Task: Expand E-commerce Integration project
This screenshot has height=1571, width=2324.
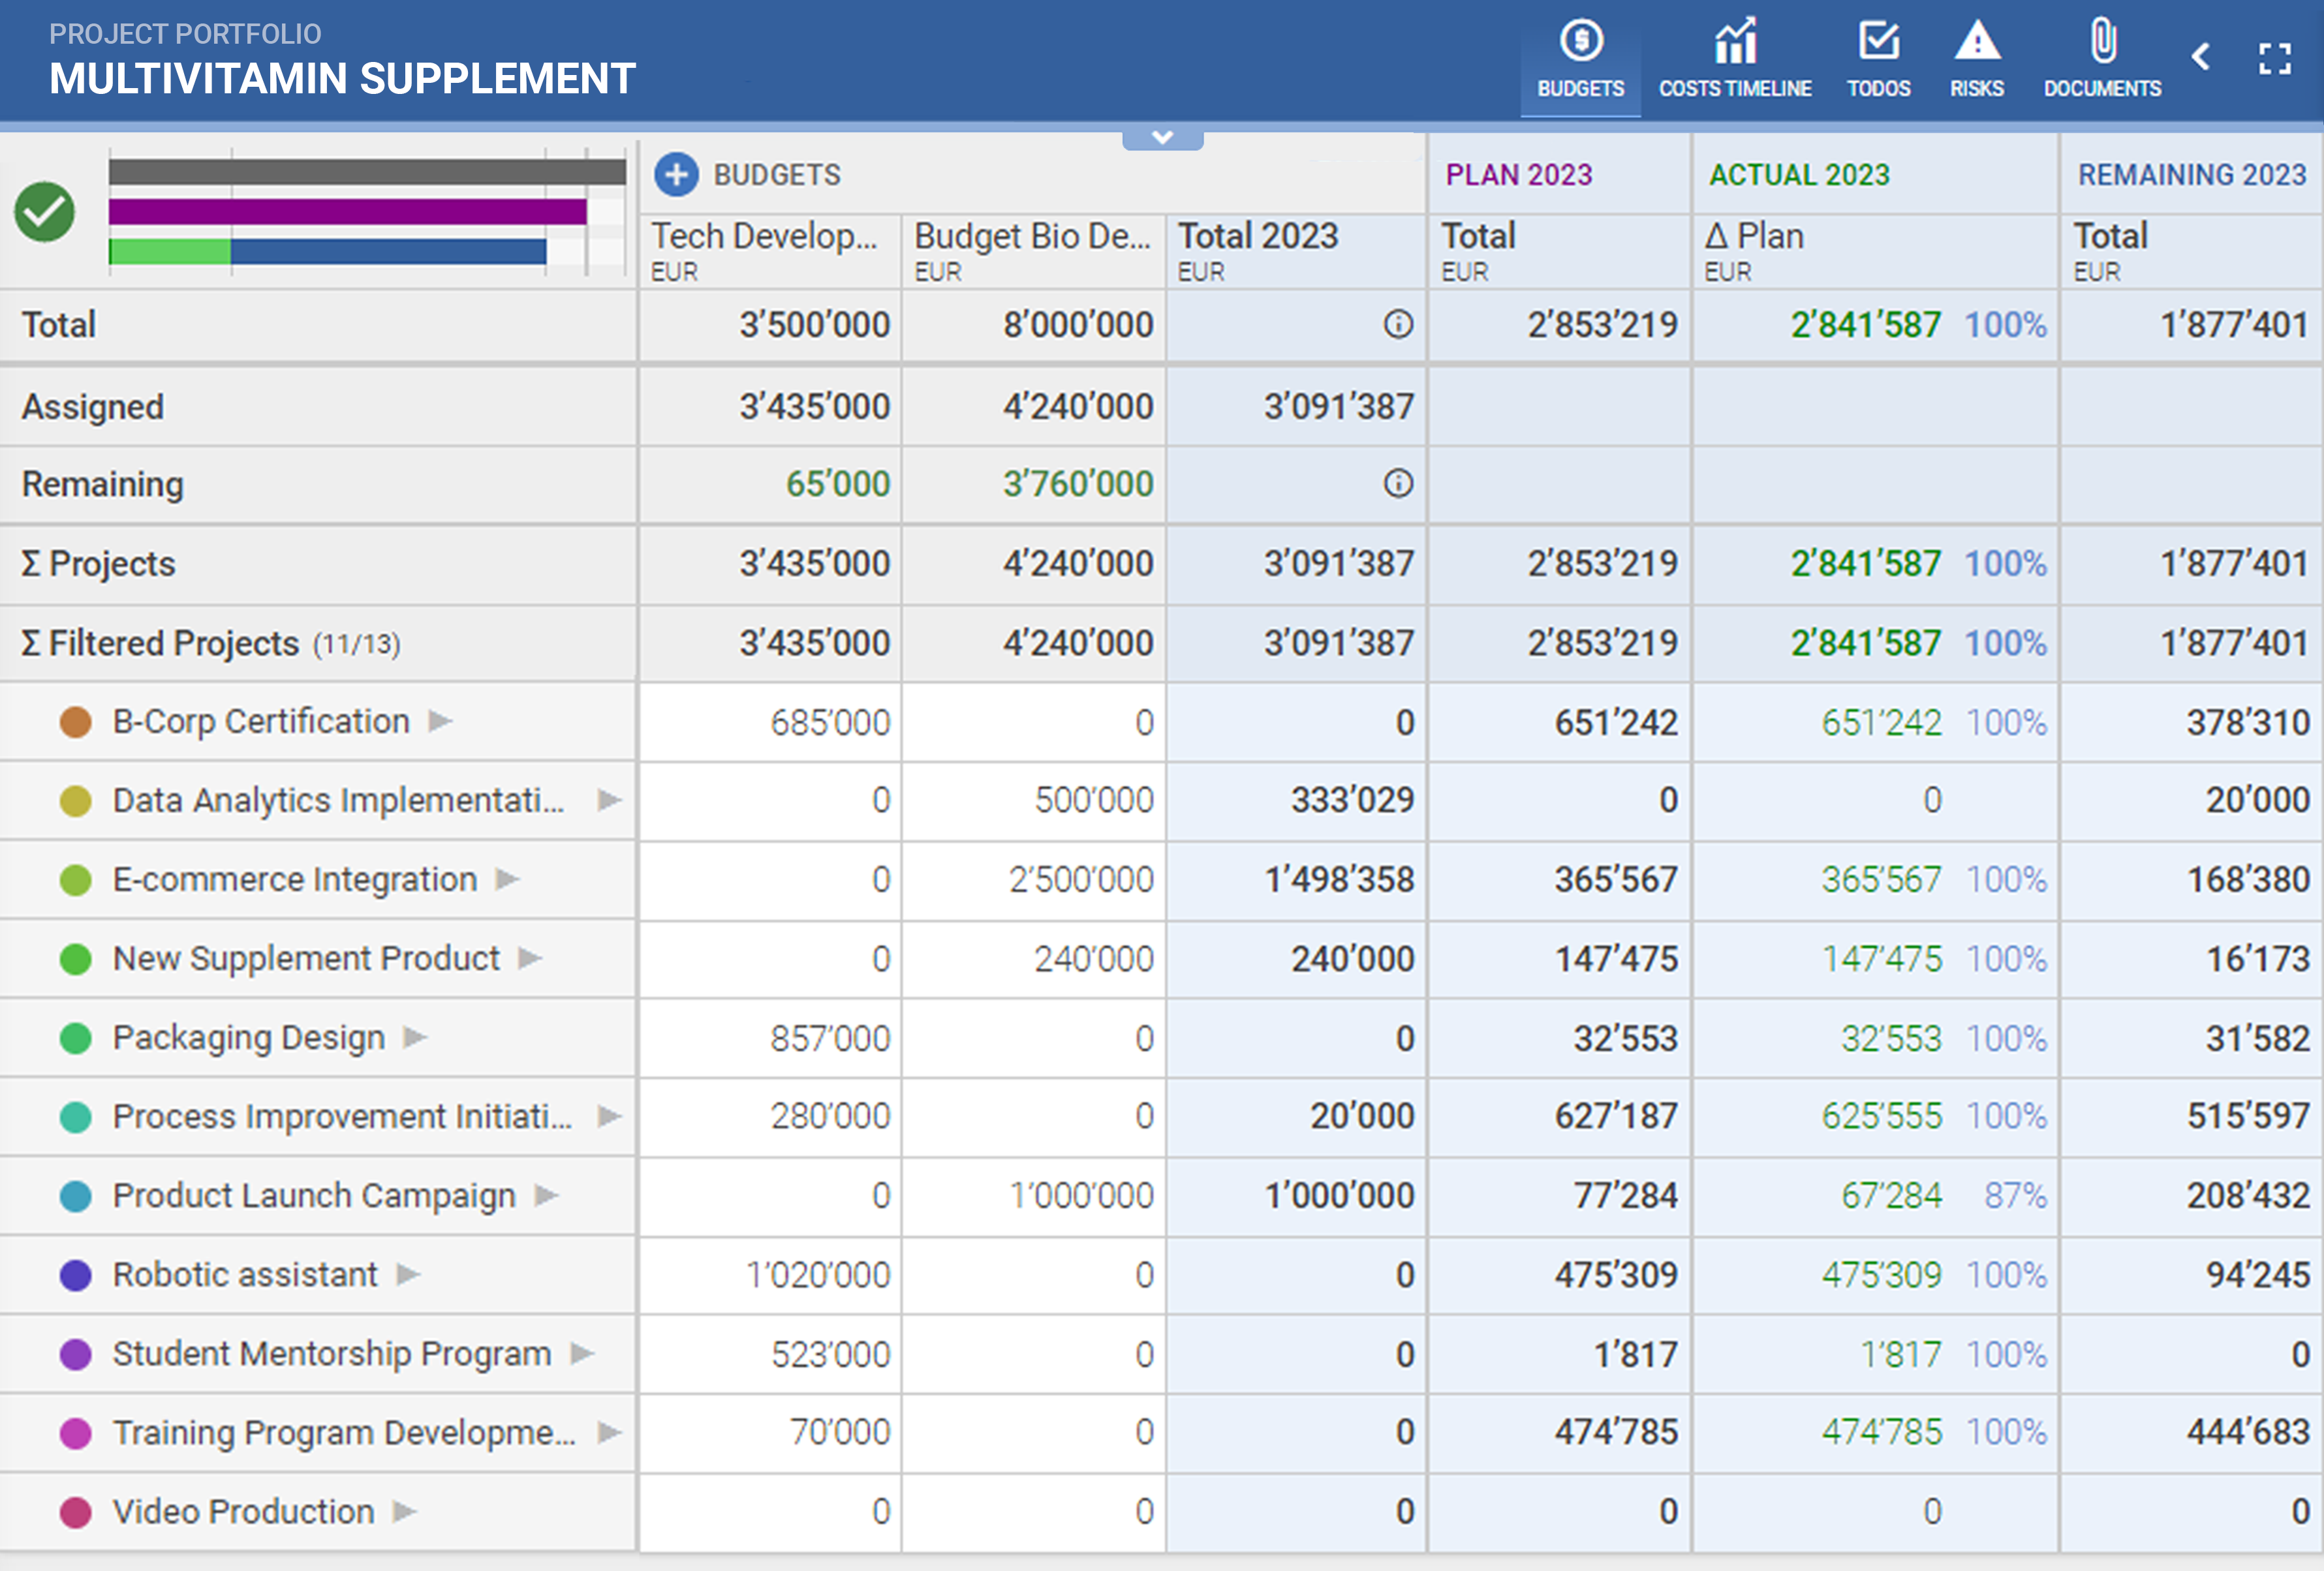Action: (508, 878)
